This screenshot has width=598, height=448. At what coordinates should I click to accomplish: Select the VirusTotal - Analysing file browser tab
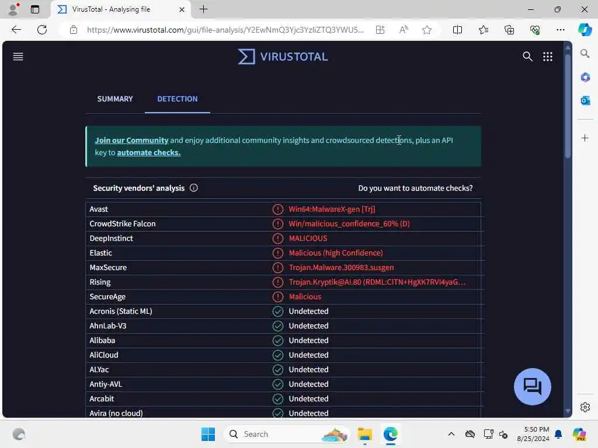[120, 9]
